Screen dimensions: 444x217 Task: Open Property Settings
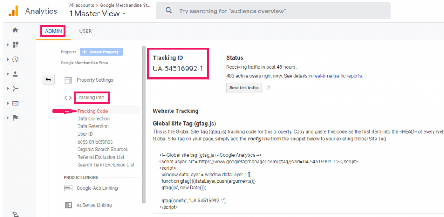95,80
